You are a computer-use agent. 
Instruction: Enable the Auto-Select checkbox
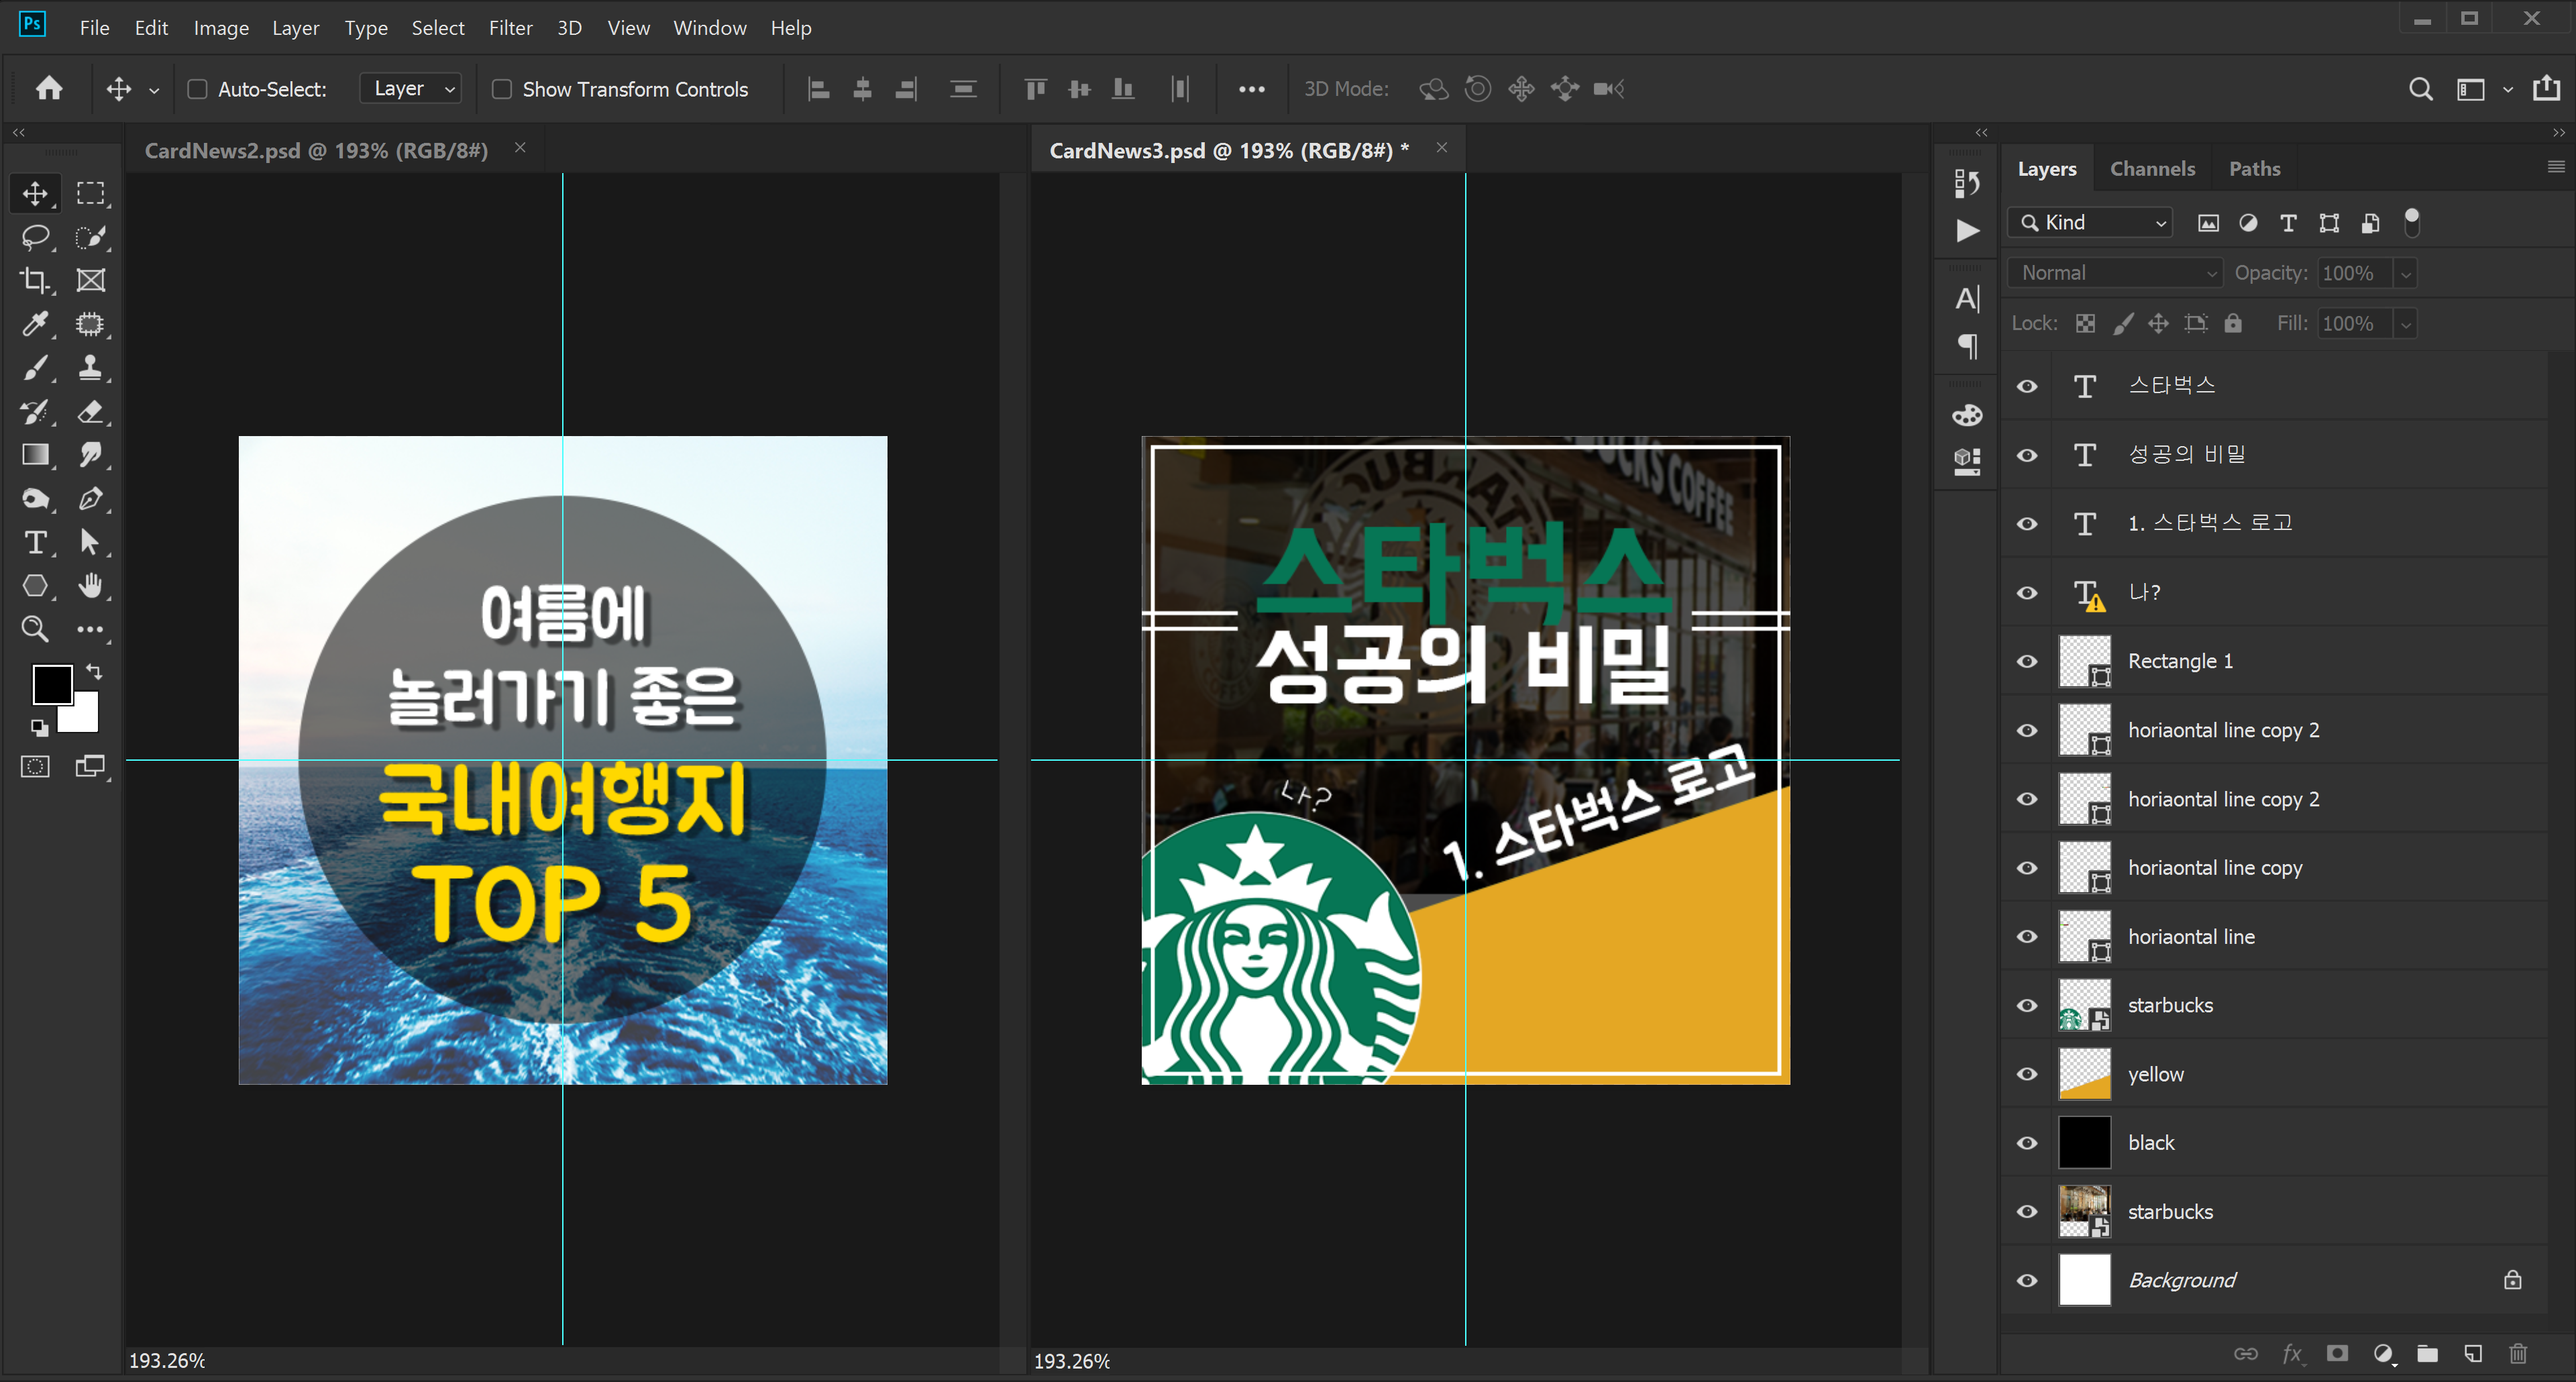point(198,90)
